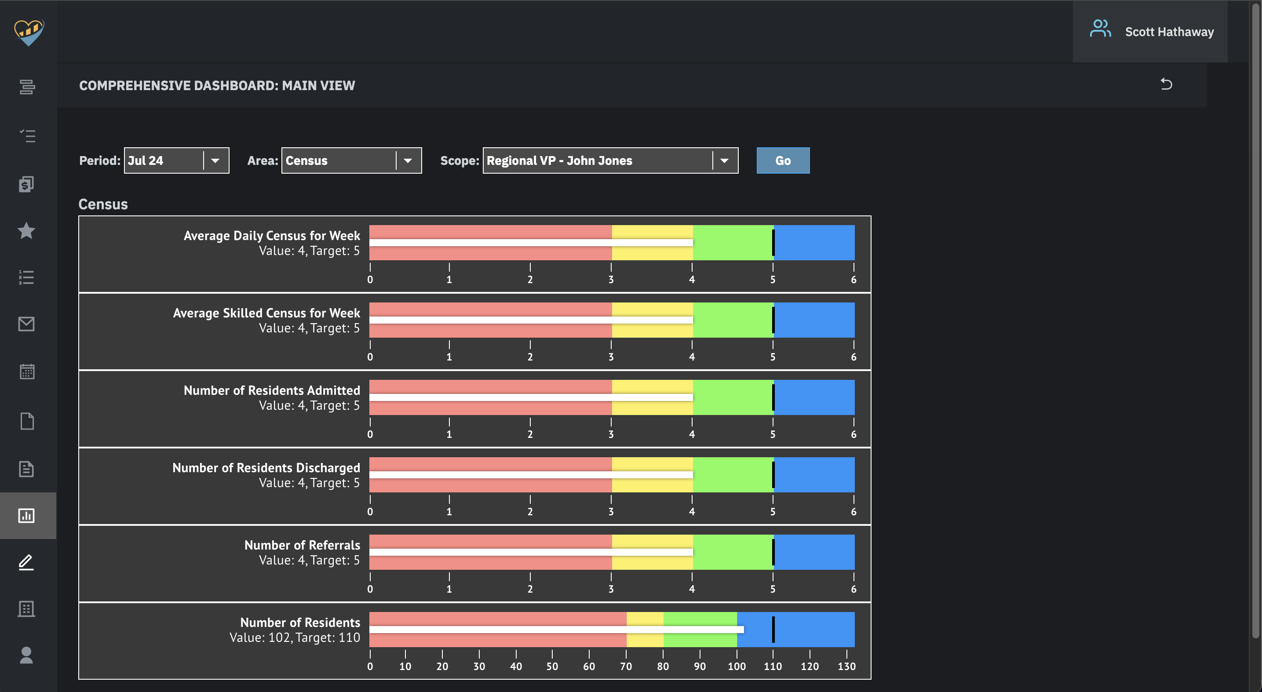Screen dimensions: 1262x692
Task: Click the target marker on Number of Residents bar
Action: [773, 629]
